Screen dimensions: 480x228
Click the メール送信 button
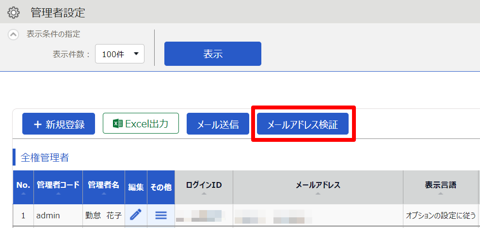218,124
